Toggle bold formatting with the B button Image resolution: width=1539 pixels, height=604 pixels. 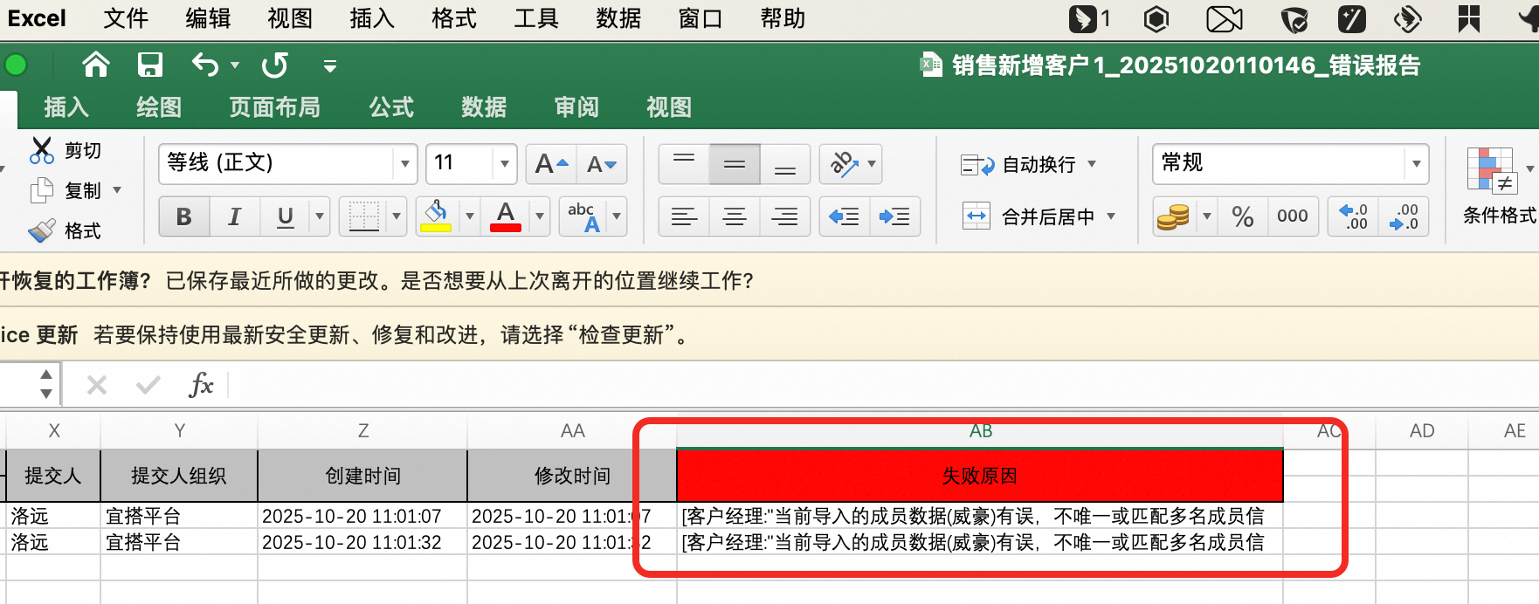(x=183, y=216)
